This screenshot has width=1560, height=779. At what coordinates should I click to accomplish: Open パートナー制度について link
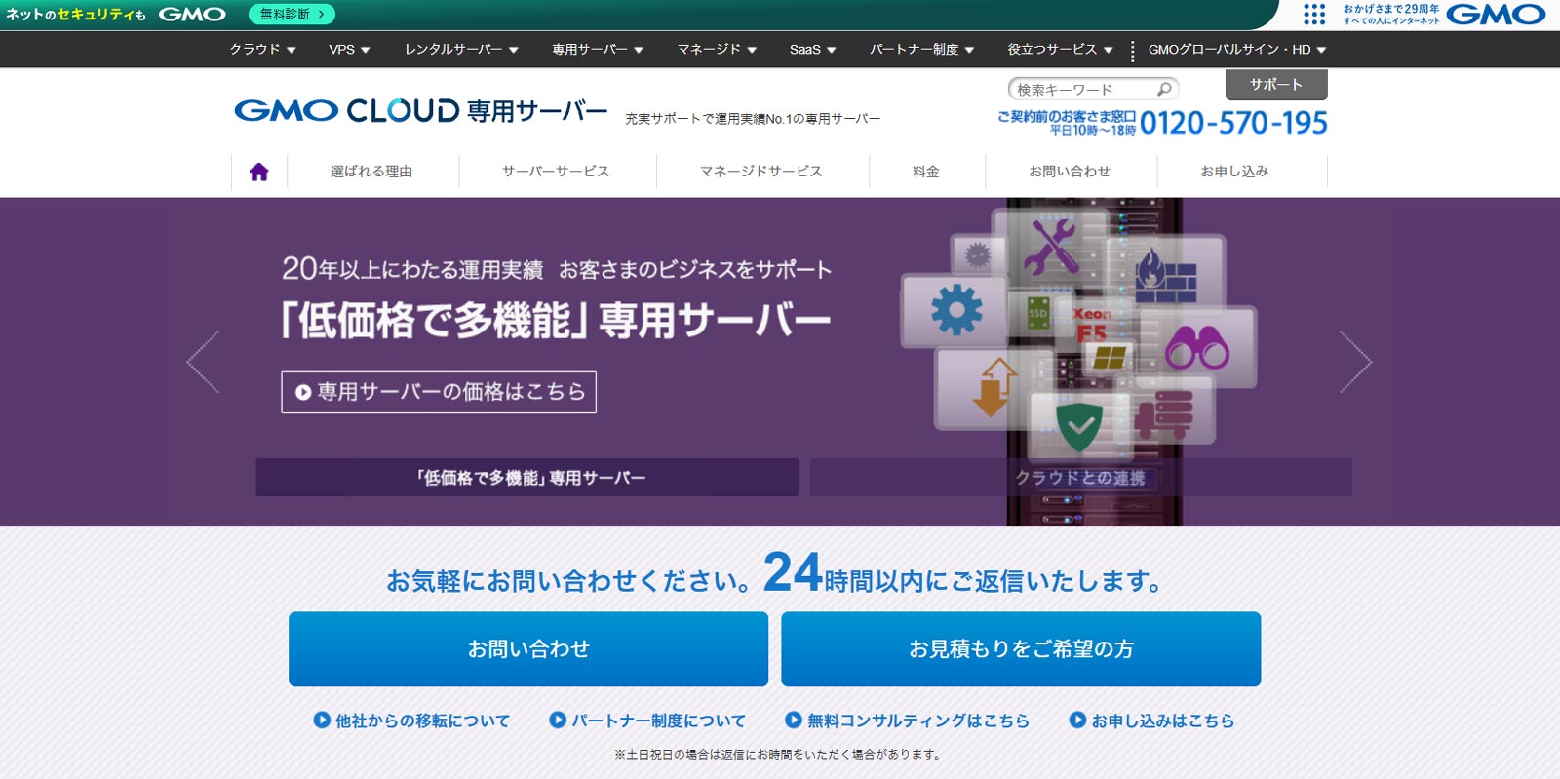(x=647, y=721)
